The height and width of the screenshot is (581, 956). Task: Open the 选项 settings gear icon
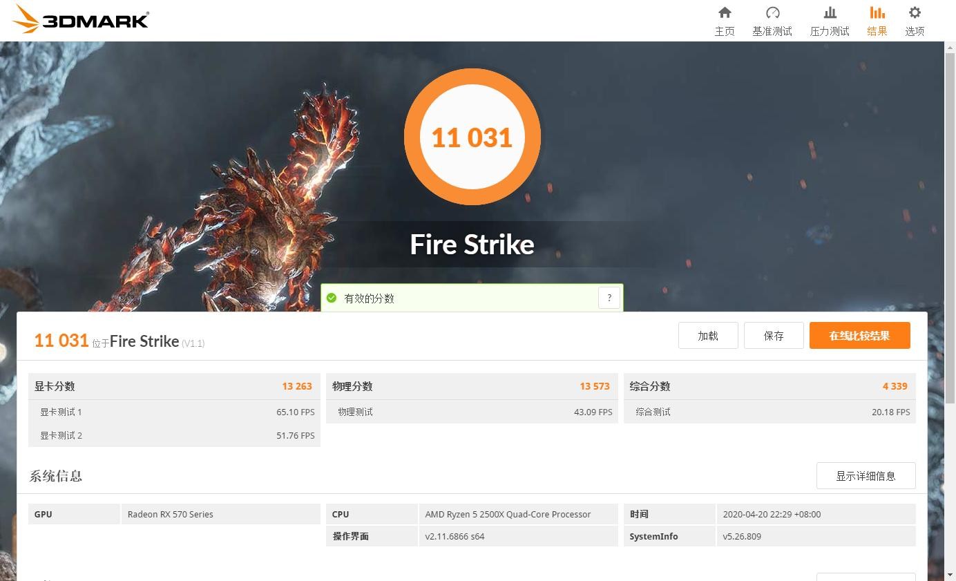pyautogui.click(x=915, y=12)
